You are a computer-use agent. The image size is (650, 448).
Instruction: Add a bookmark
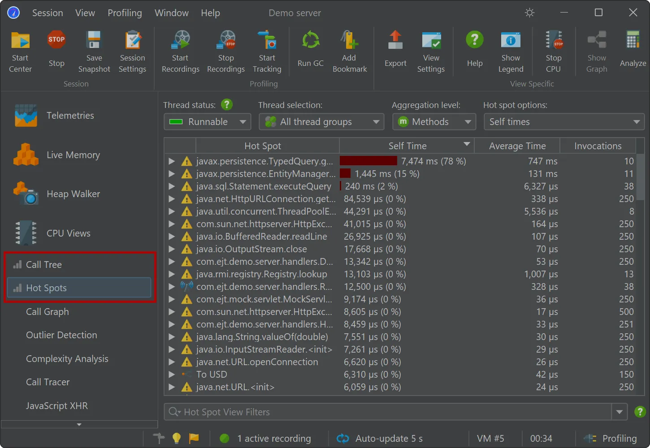pos(350,52)
